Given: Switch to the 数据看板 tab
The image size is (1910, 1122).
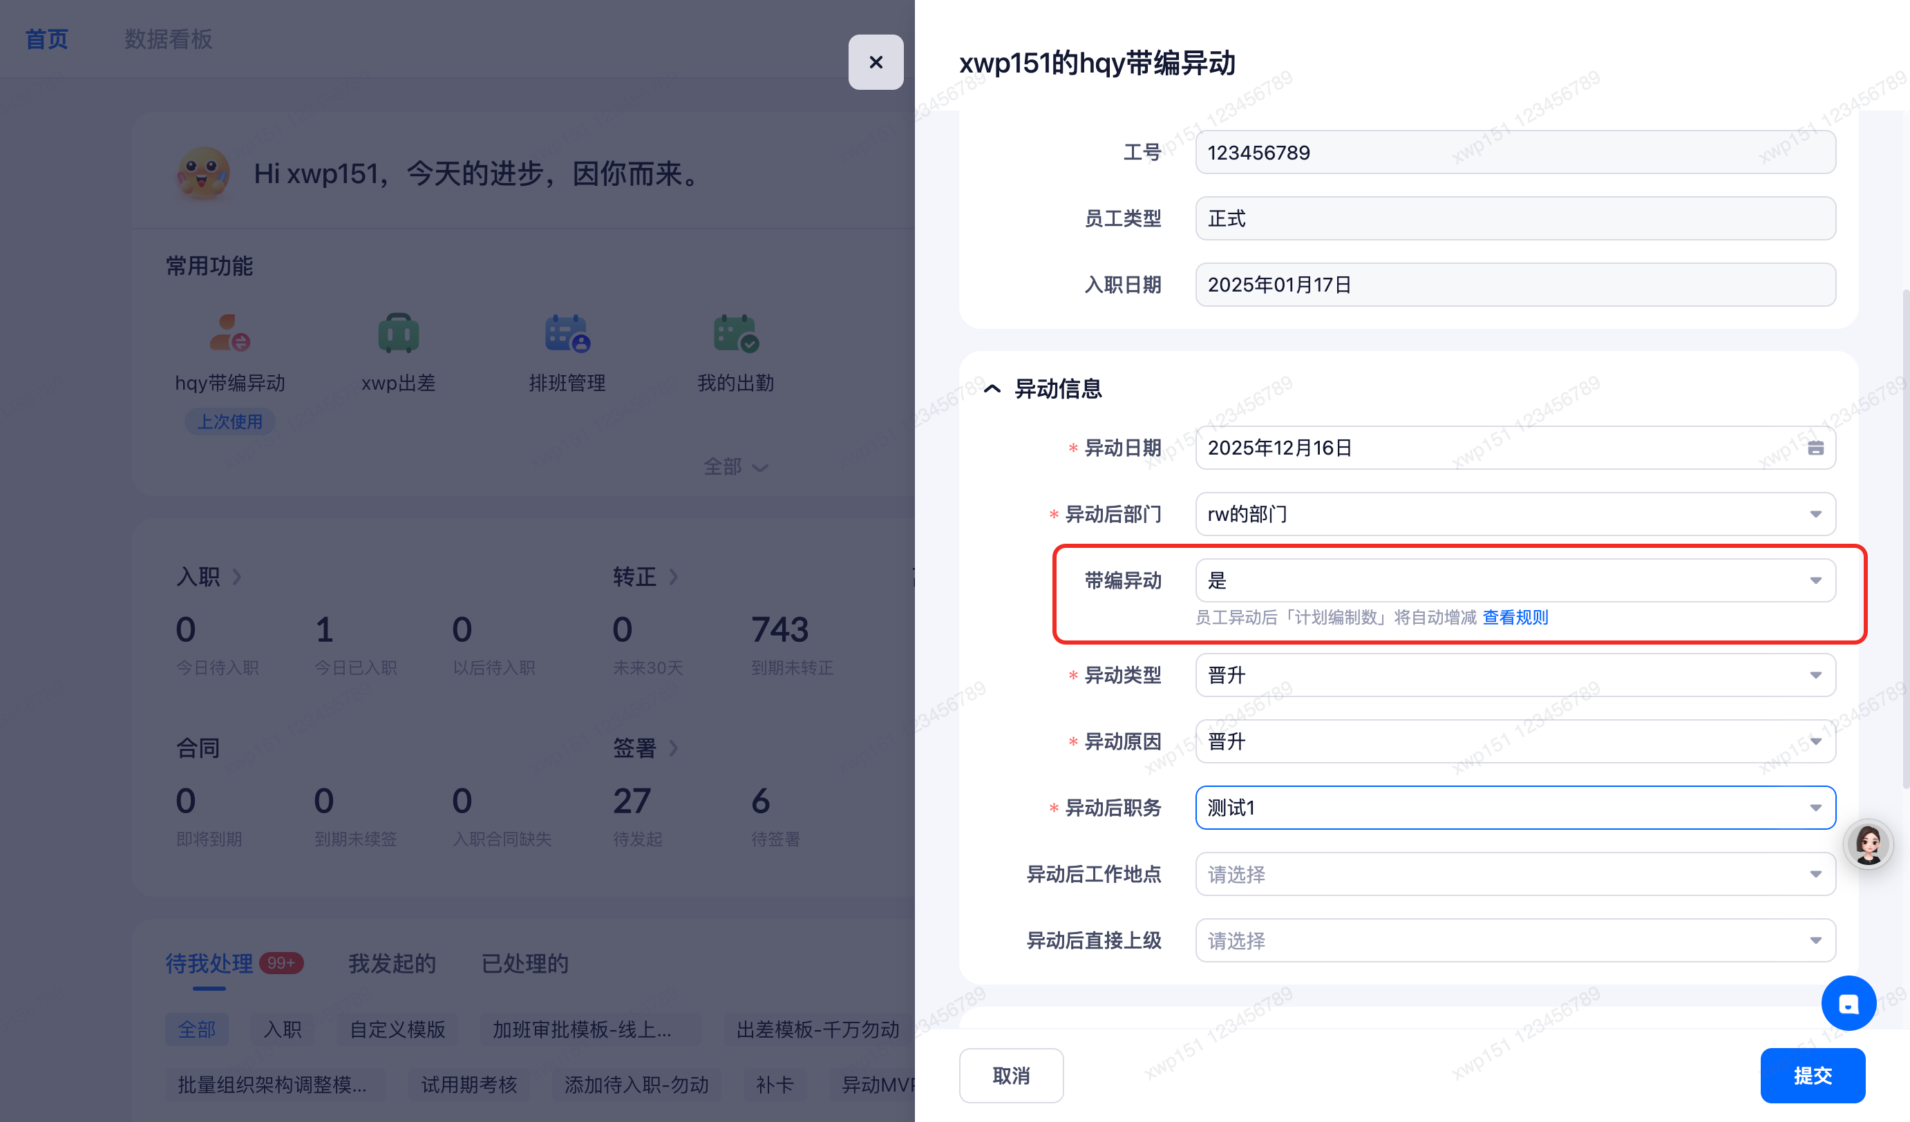Looking at the screenshot, I should [168, 39].
